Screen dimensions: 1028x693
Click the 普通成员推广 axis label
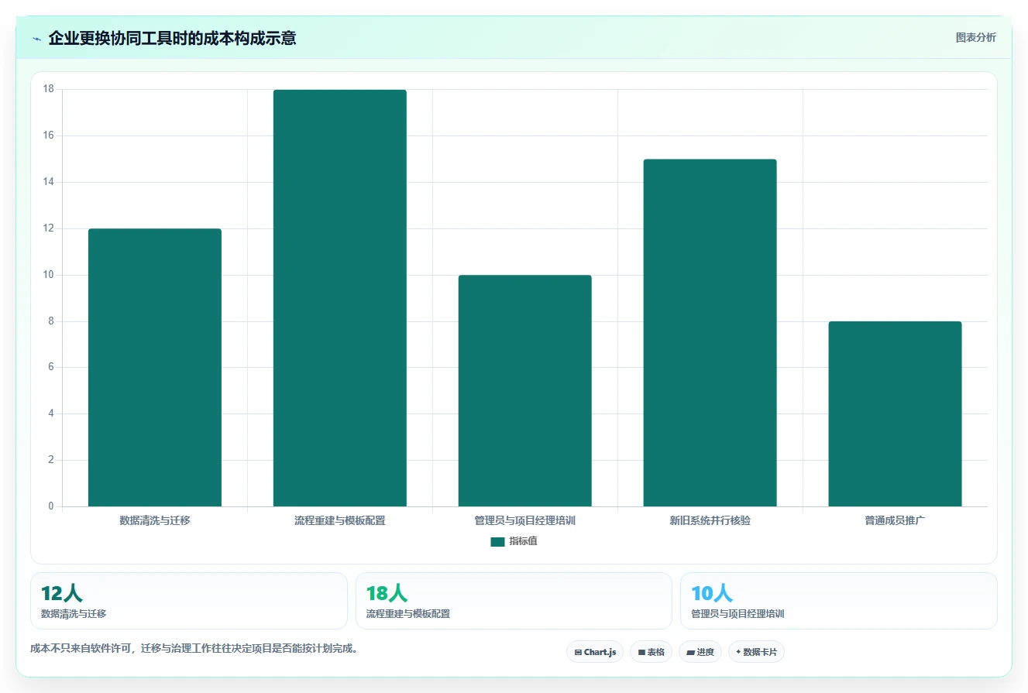[x=896, y=521]
